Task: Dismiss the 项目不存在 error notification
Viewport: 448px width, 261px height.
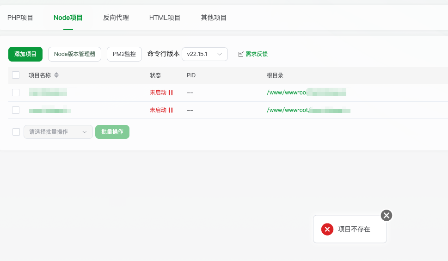Action: point(387,215)
